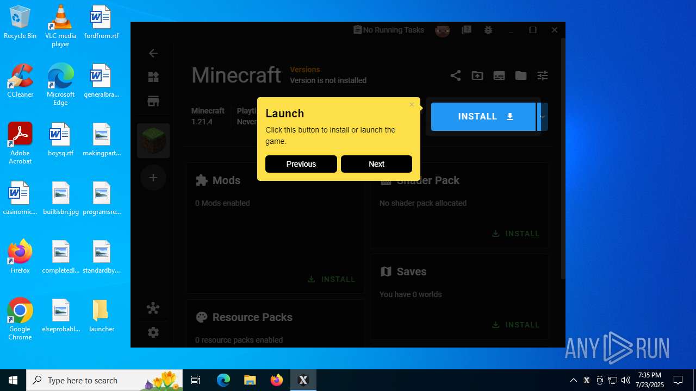Click the taskbar search box

105,380
